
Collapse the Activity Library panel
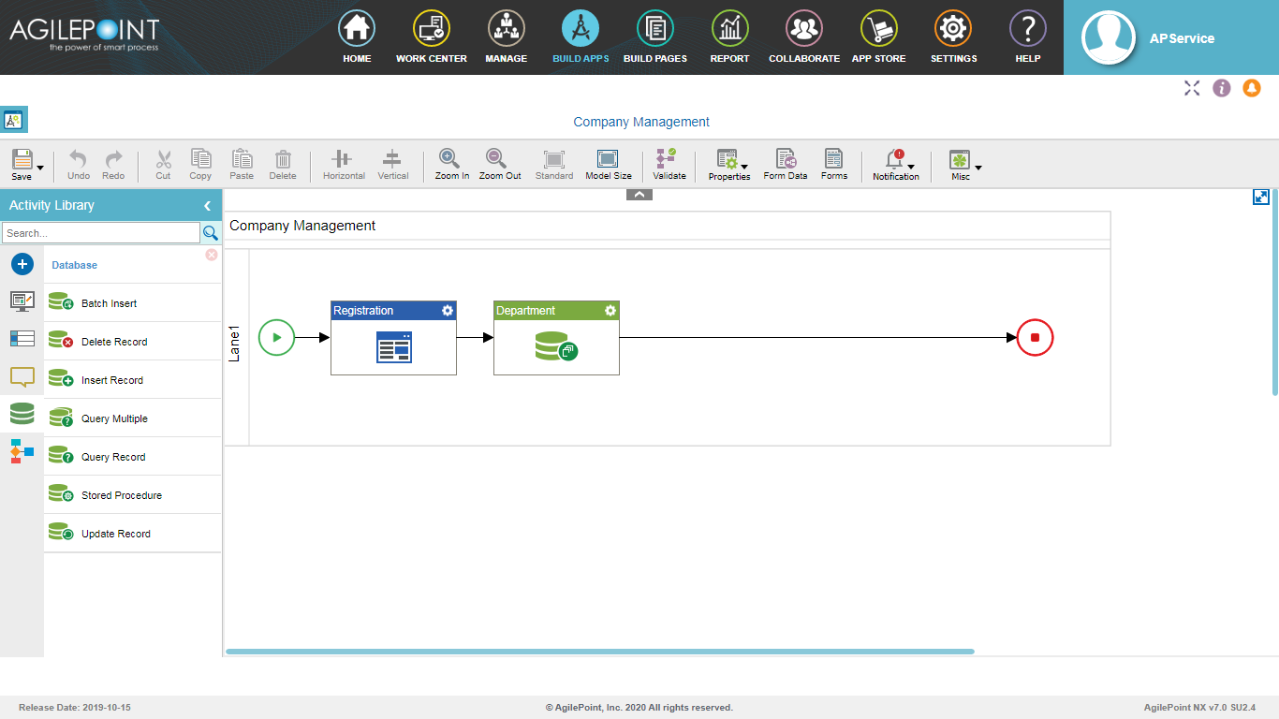click(x=207, y=206)
